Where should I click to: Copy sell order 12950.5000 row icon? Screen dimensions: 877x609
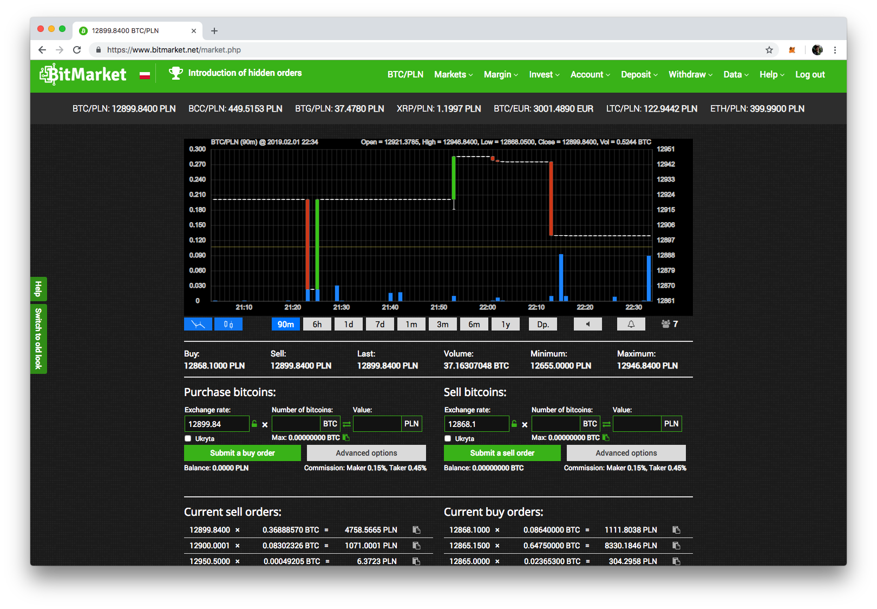416,561
